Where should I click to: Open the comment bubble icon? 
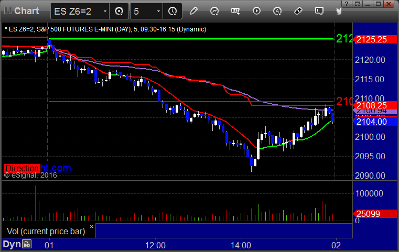319,11
